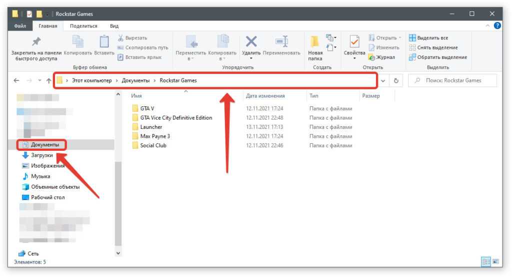Expand the address bar history dropdown

383,80
